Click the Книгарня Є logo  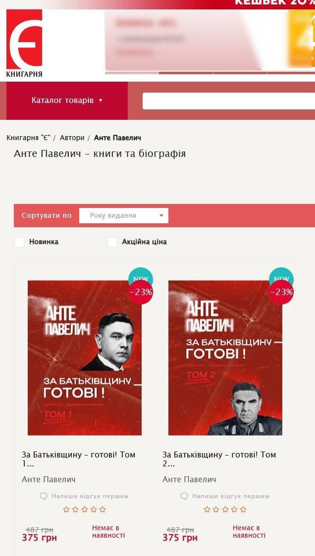(24, 43)
